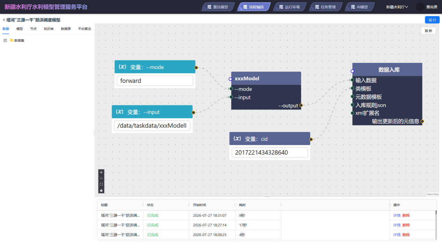Show the 知识库 side panel tab

coord(49,29)
